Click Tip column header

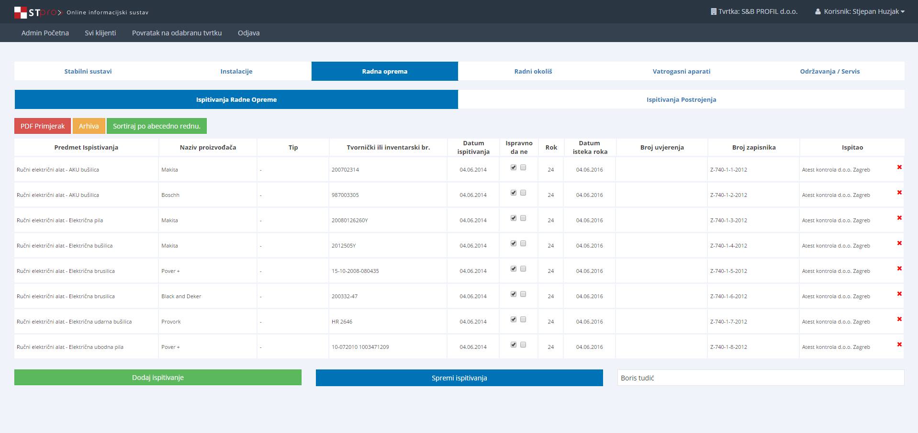click(x=293, y=147)
